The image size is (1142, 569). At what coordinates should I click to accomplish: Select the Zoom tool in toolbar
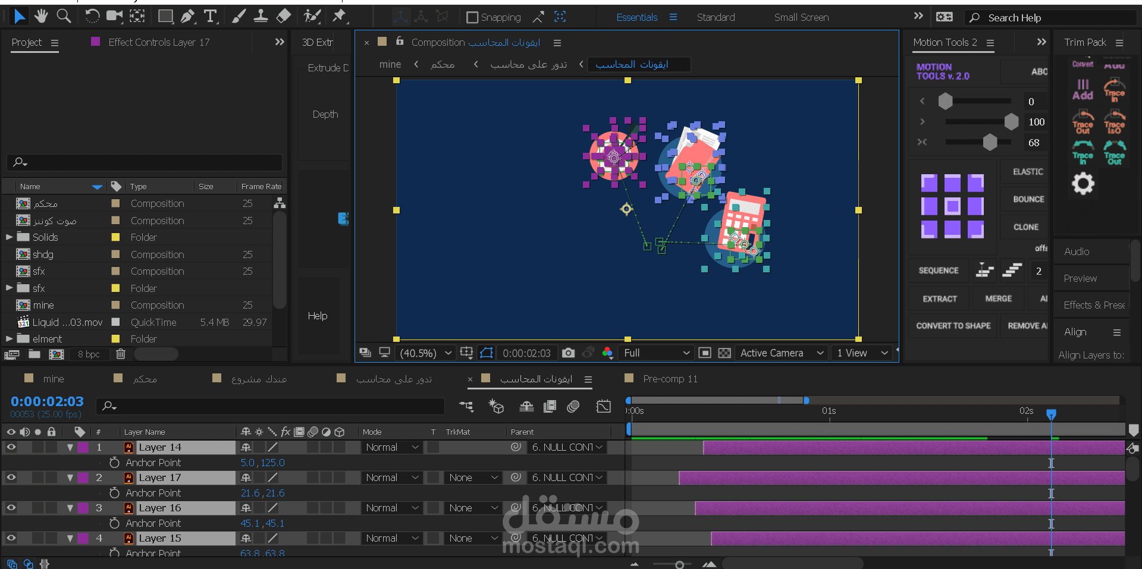click(64, 16)
